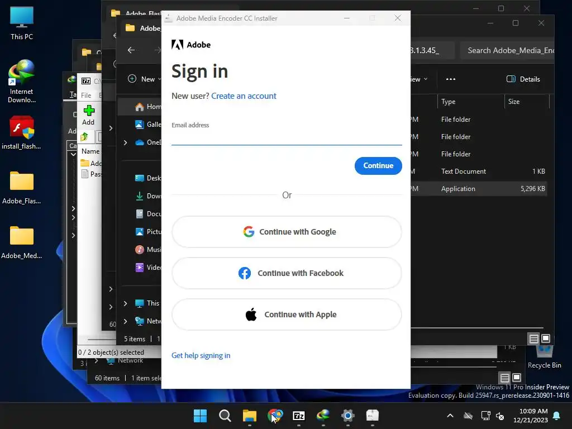Viewport: 572px width, 429px height.
Task: Minimize the Adobe Media Encoder installer window
Action: click(347, 18)
